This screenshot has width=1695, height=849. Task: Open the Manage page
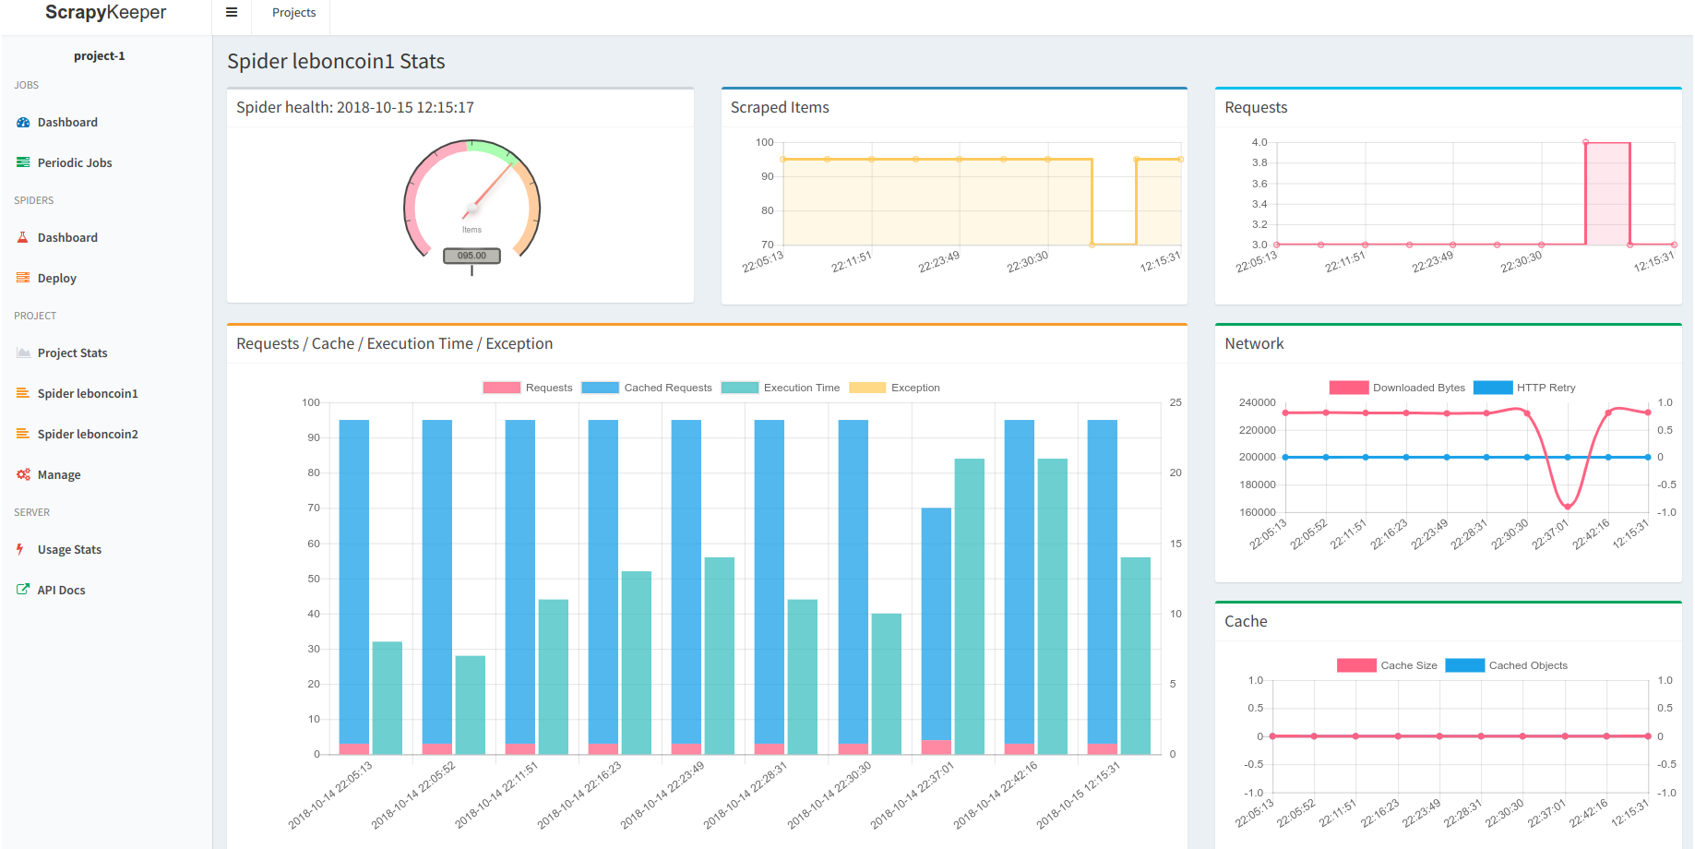tap(59, 475)
